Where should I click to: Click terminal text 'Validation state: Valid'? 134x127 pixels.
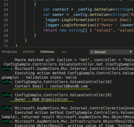pyautogui.click(x=51, y=77)
